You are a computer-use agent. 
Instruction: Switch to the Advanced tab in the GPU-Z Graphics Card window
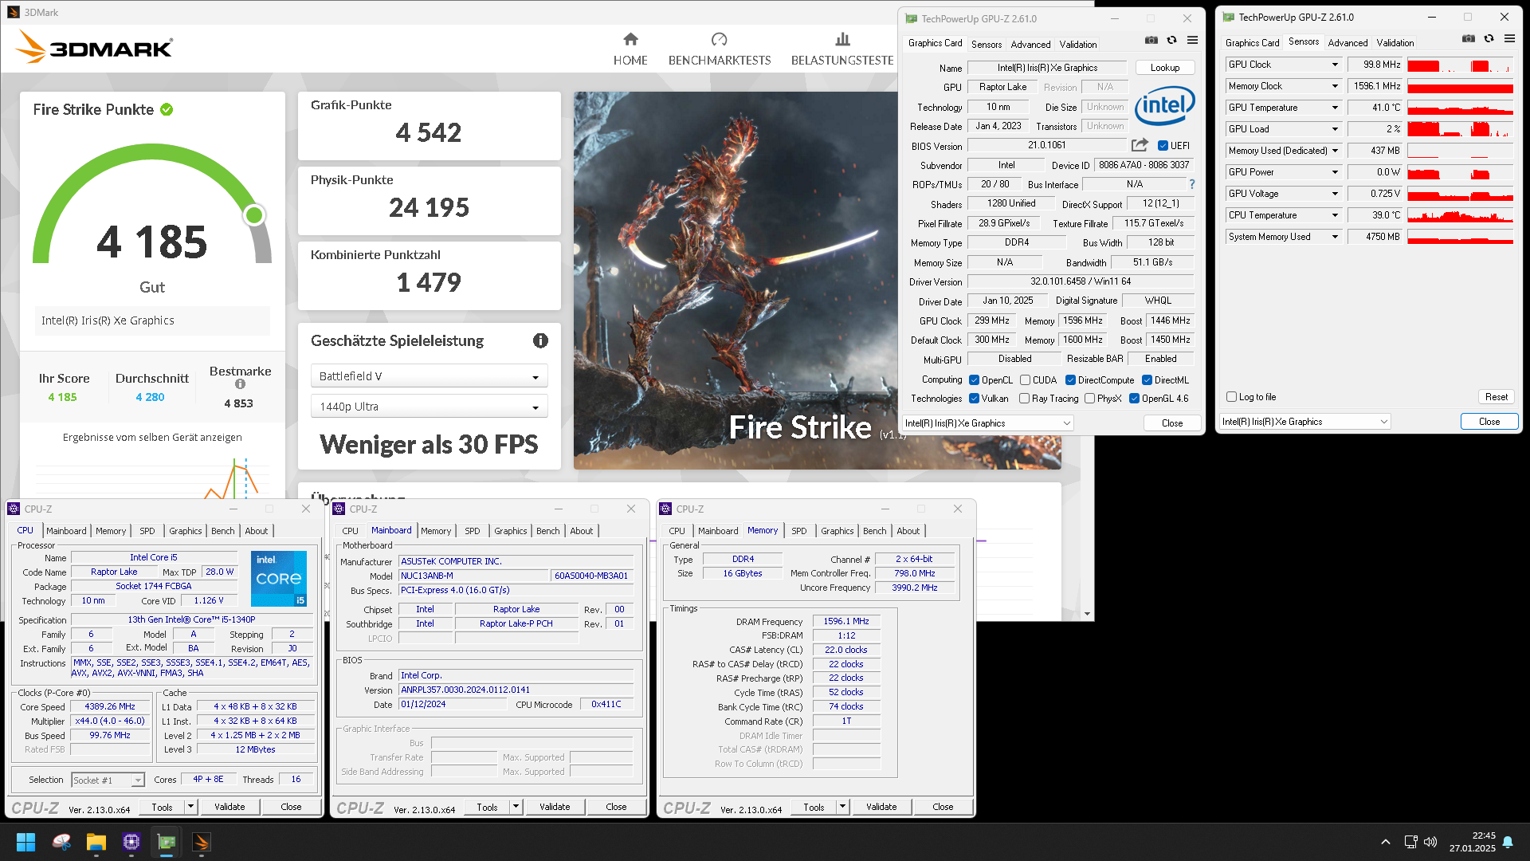click(x=1030, y=45)
